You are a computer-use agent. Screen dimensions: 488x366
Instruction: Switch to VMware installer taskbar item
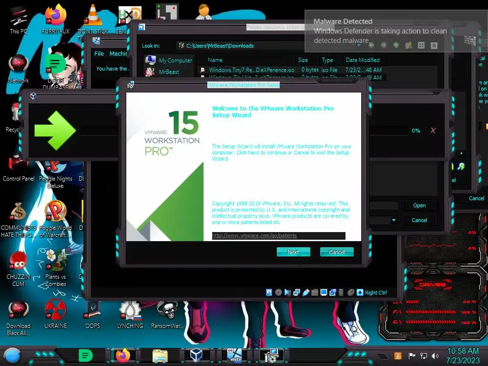click(271, 356)
